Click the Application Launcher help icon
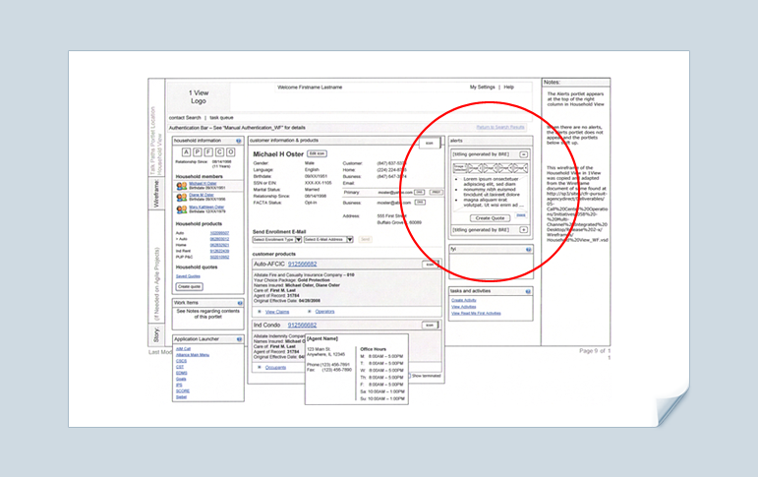The width and height of the screenshot is (758, 477). (x=239, y=338)
